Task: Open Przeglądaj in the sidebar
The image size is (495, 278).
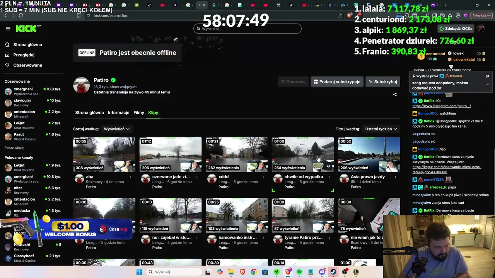Action: pyautogui.click(x=24, y=55)
